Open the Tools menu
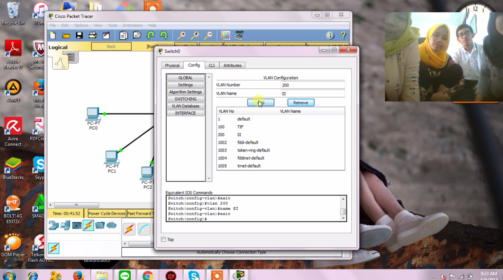503x280 pixels. click(112, 25)
